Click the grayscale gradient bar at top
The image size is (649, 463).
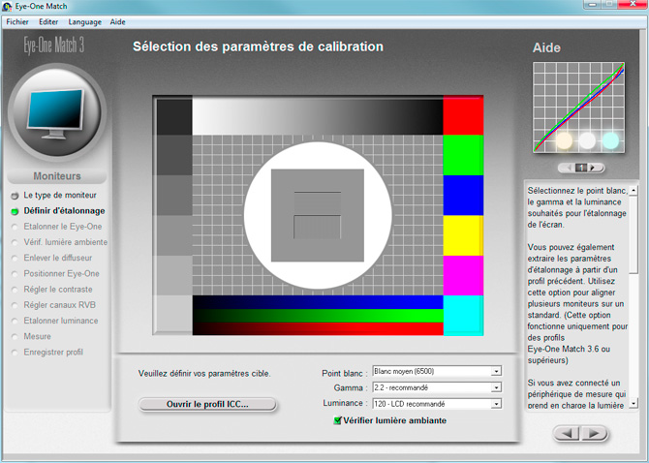pyautogui.click(x=318, y=116)
